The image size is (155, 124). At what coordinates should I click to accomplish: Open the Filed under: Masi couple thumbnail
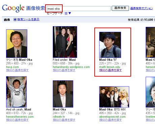pos(65,42)
